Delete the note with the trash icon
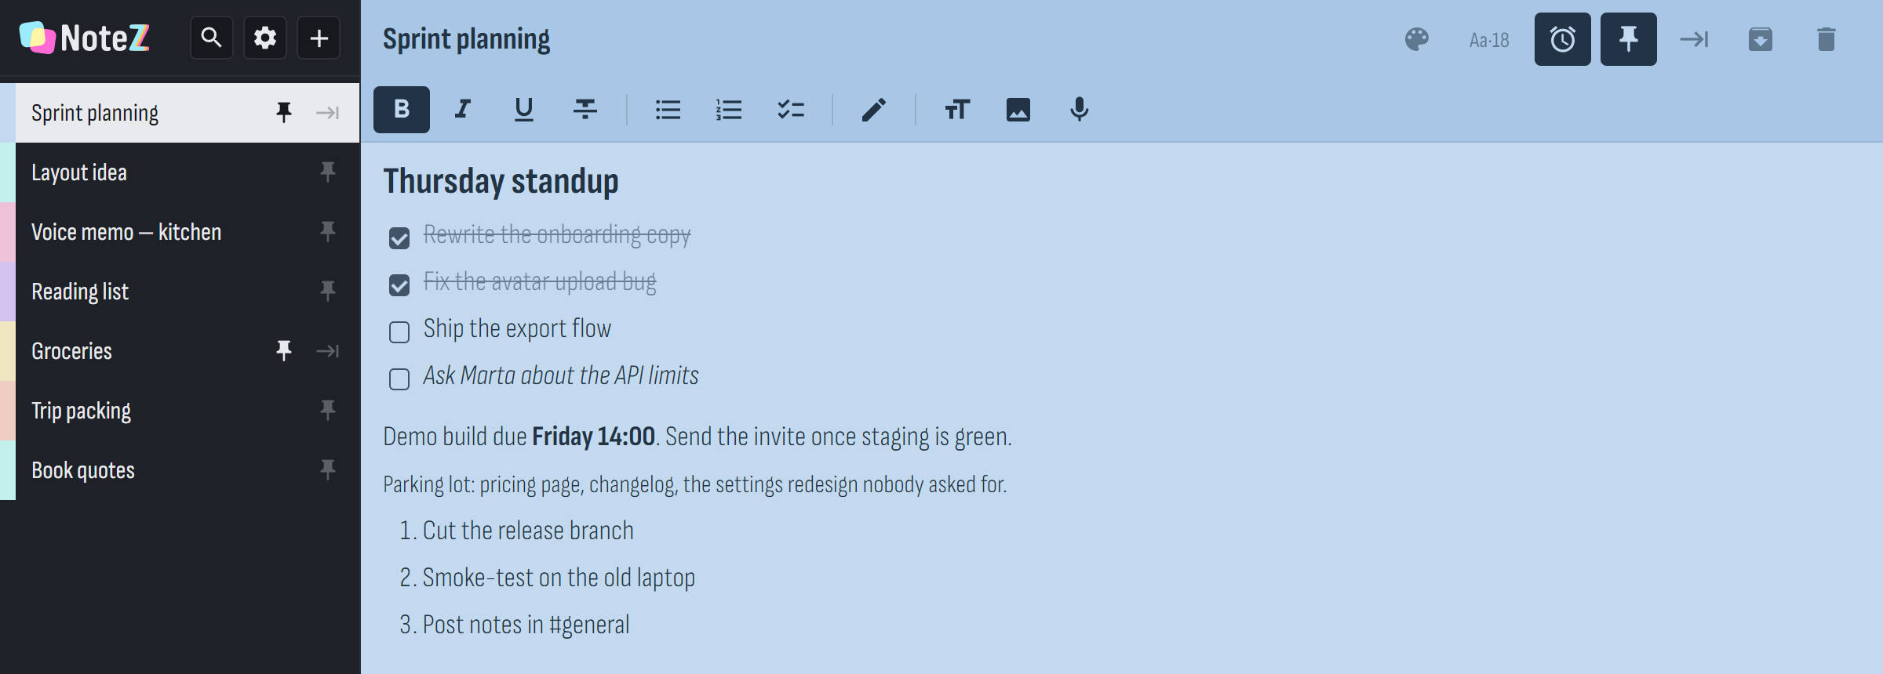The height and width of the screenshot is (674, 1883). pyautogui.click(x=1826, y=39)
